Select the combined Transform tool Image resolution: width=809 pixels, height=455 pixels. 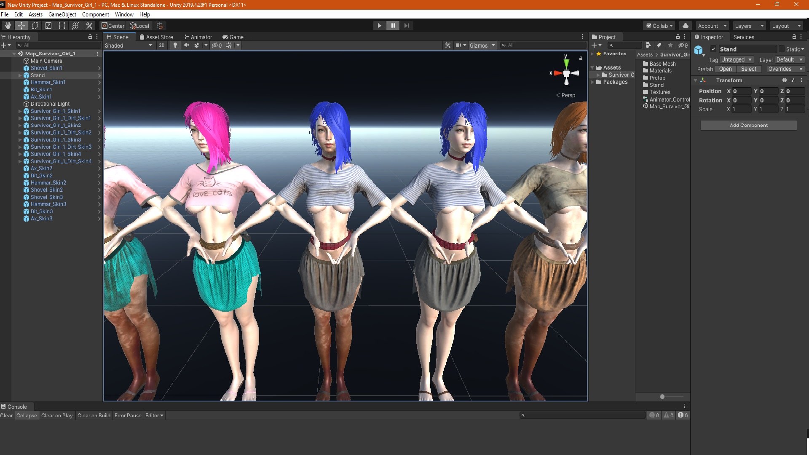pos(75,26)
